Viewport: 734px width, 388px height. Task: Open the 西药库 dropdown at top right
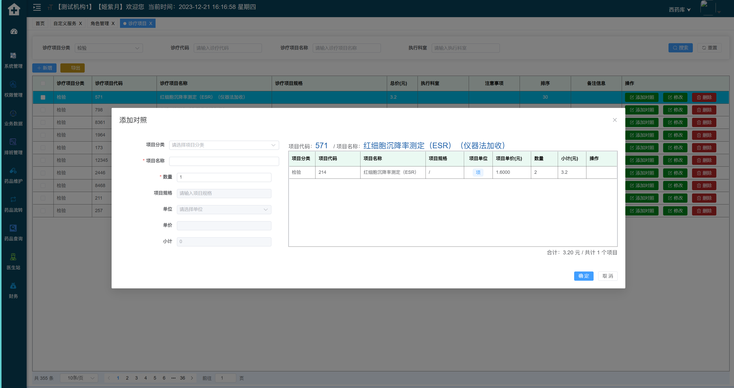click(680, 10)
